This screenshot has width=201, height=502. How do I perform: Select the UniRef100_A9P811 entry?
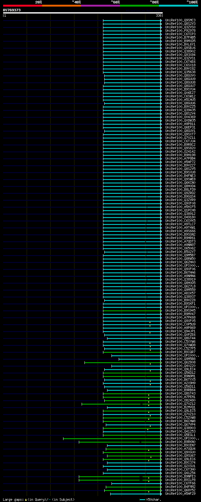point(180,124)
